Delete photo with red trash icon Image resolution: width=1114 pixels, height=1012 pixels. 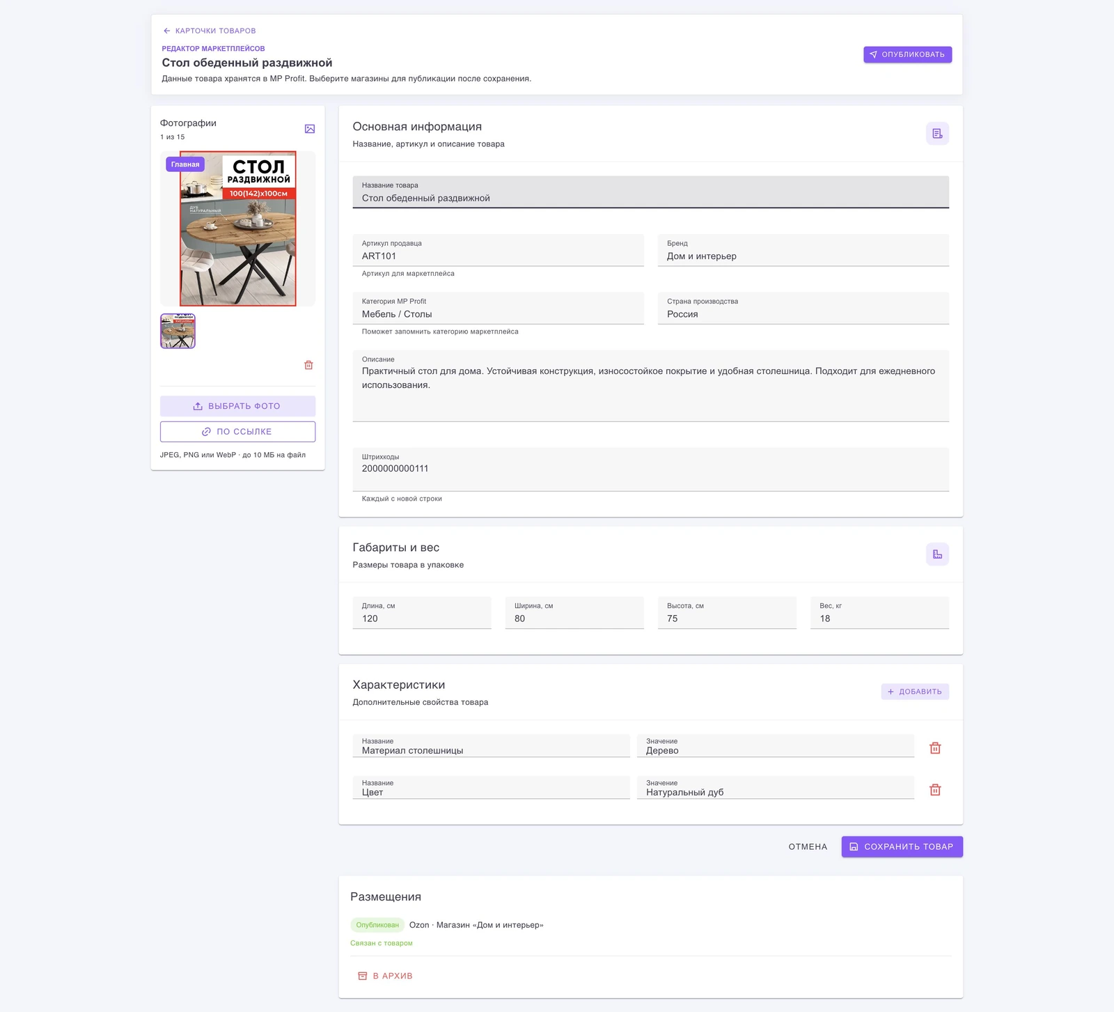308,365
